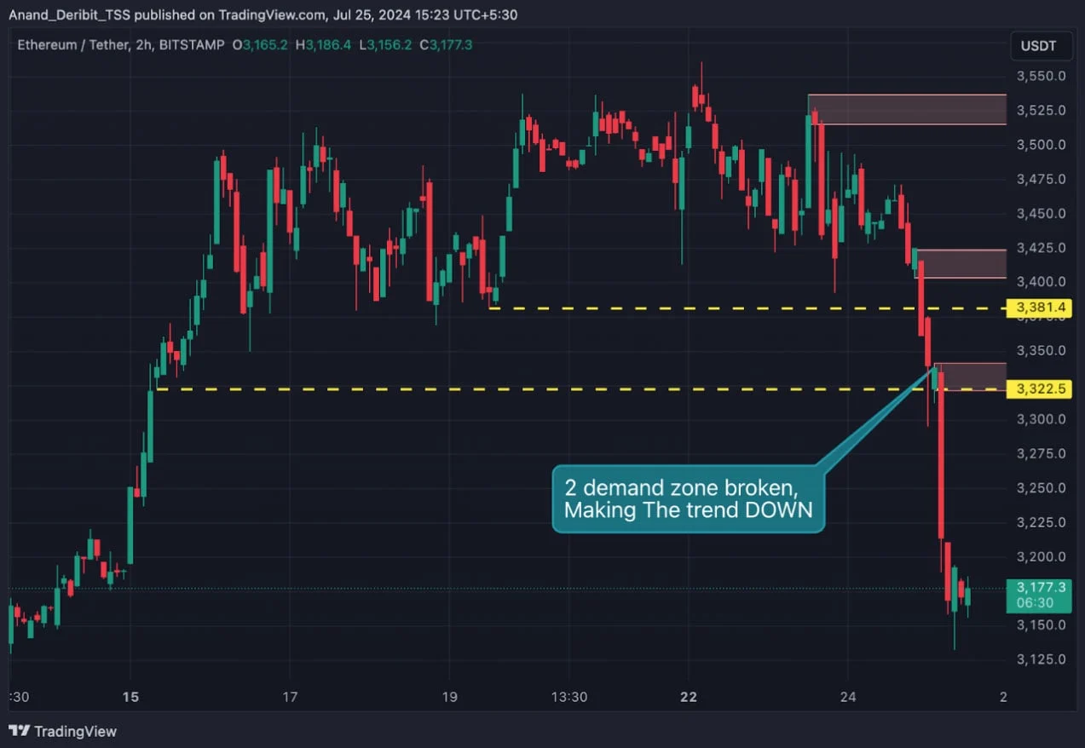This screenshot has width=1085, height=748.
Task: Click the 3,250.0 price axis label
Action: 1041,488
